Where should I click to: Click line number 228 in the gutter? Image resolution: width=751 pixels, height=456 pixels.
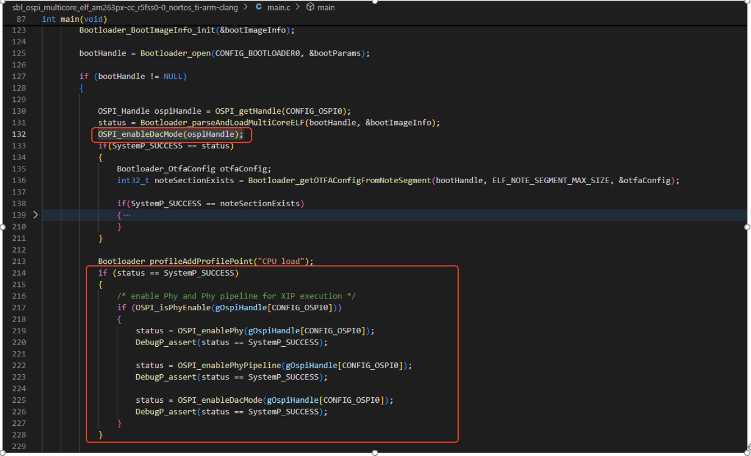pyautogui.click(x=19, y=435)
